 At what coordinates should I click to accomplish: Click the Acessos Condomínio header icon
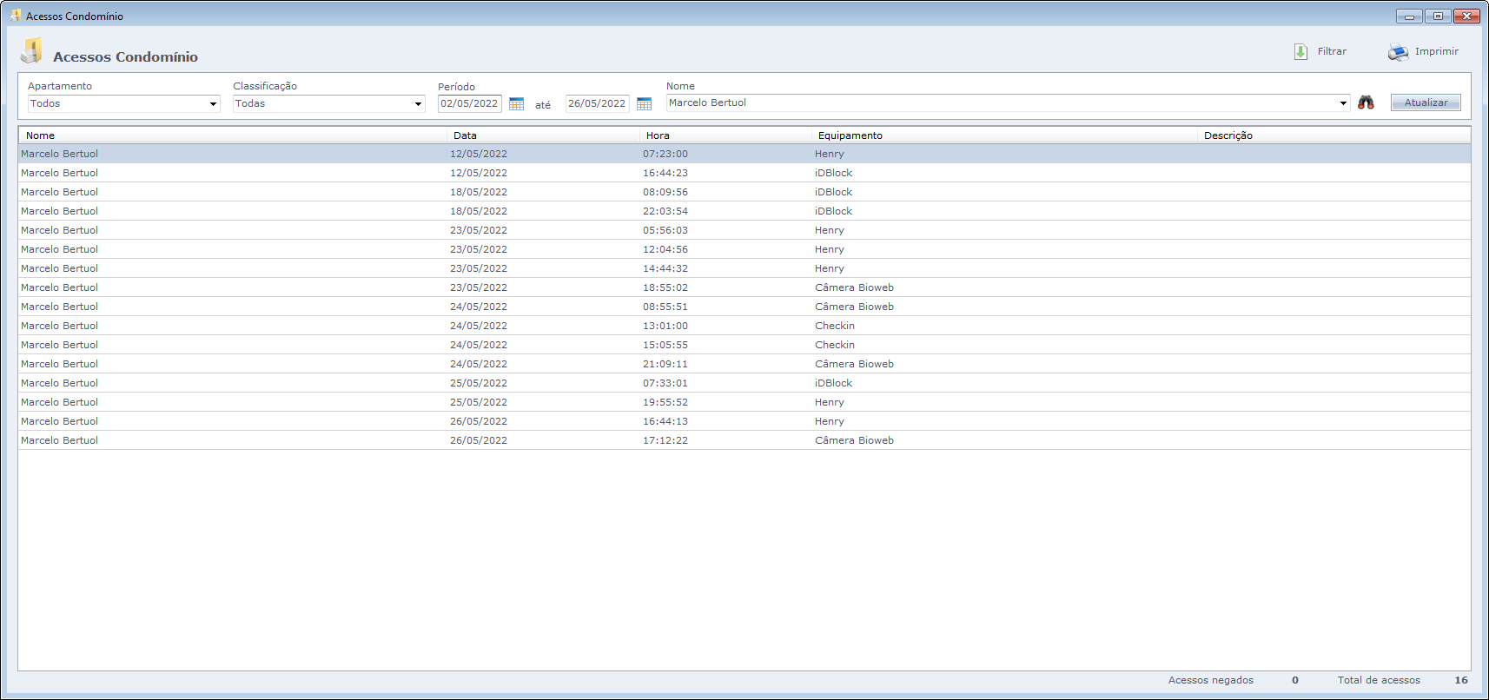[x=31, y=51]
